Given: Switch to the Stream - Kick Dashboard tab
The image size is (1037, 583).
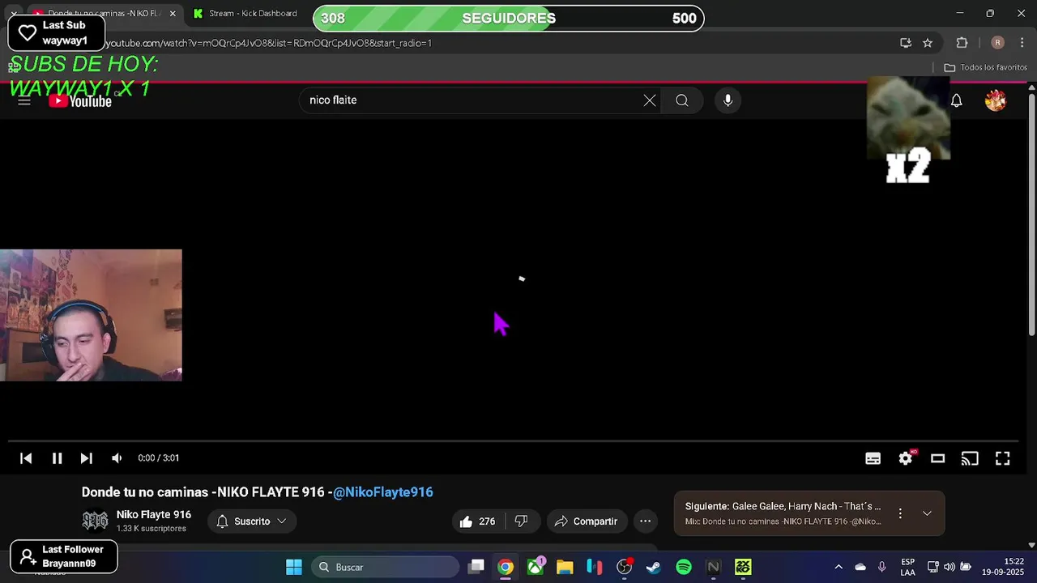Looking at the screenshot, I should 245,14.
